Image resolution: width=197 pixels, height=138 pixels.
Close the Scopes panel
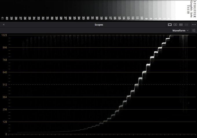pyautogui.click(x=4, y=24)
